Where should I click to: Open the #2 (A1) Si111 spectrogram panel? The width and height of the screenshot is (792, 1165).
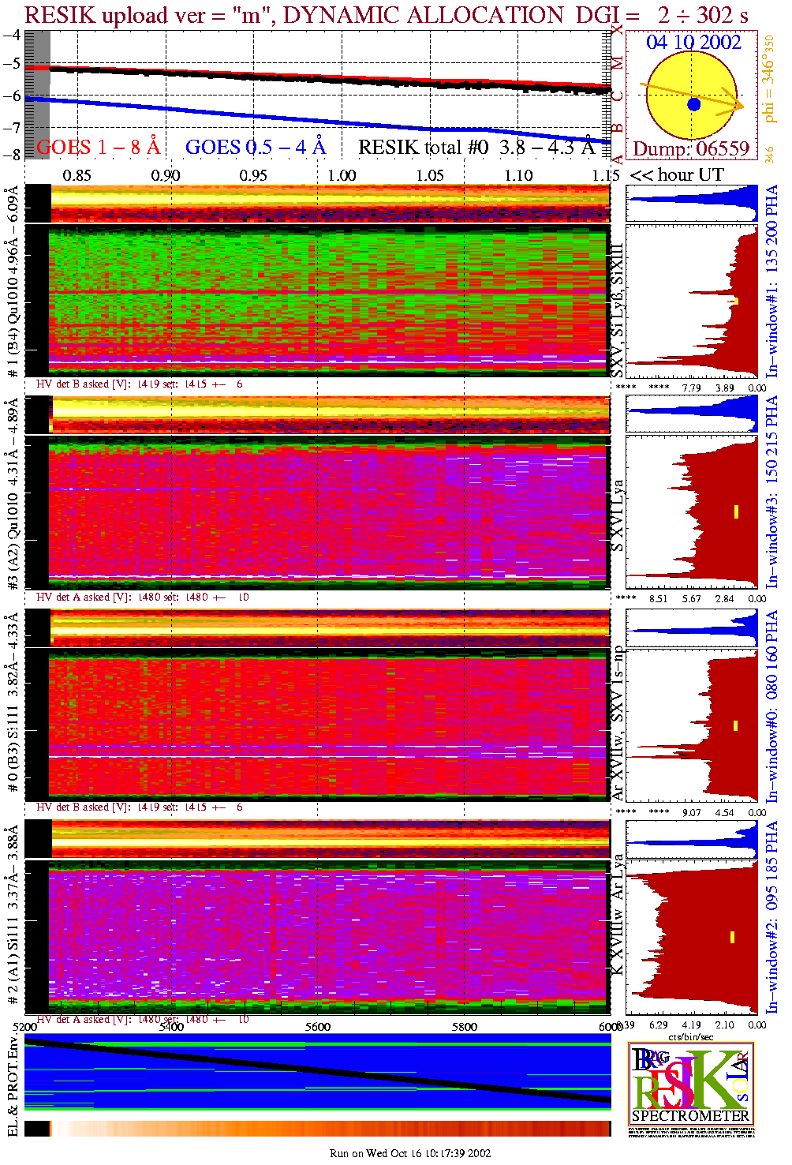329,935
